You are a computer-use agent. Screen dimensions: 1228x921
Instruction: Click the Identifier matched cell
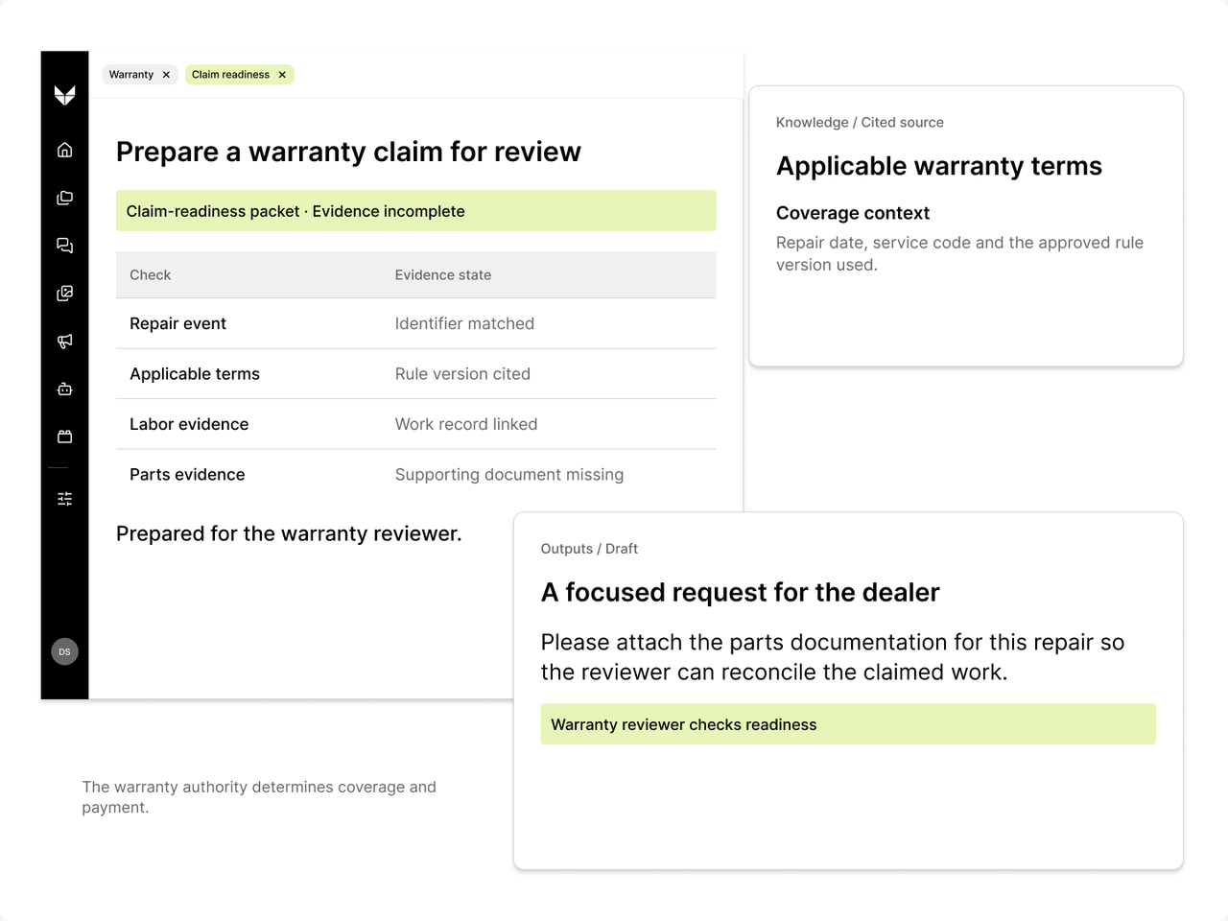click(x=464, y=324)
